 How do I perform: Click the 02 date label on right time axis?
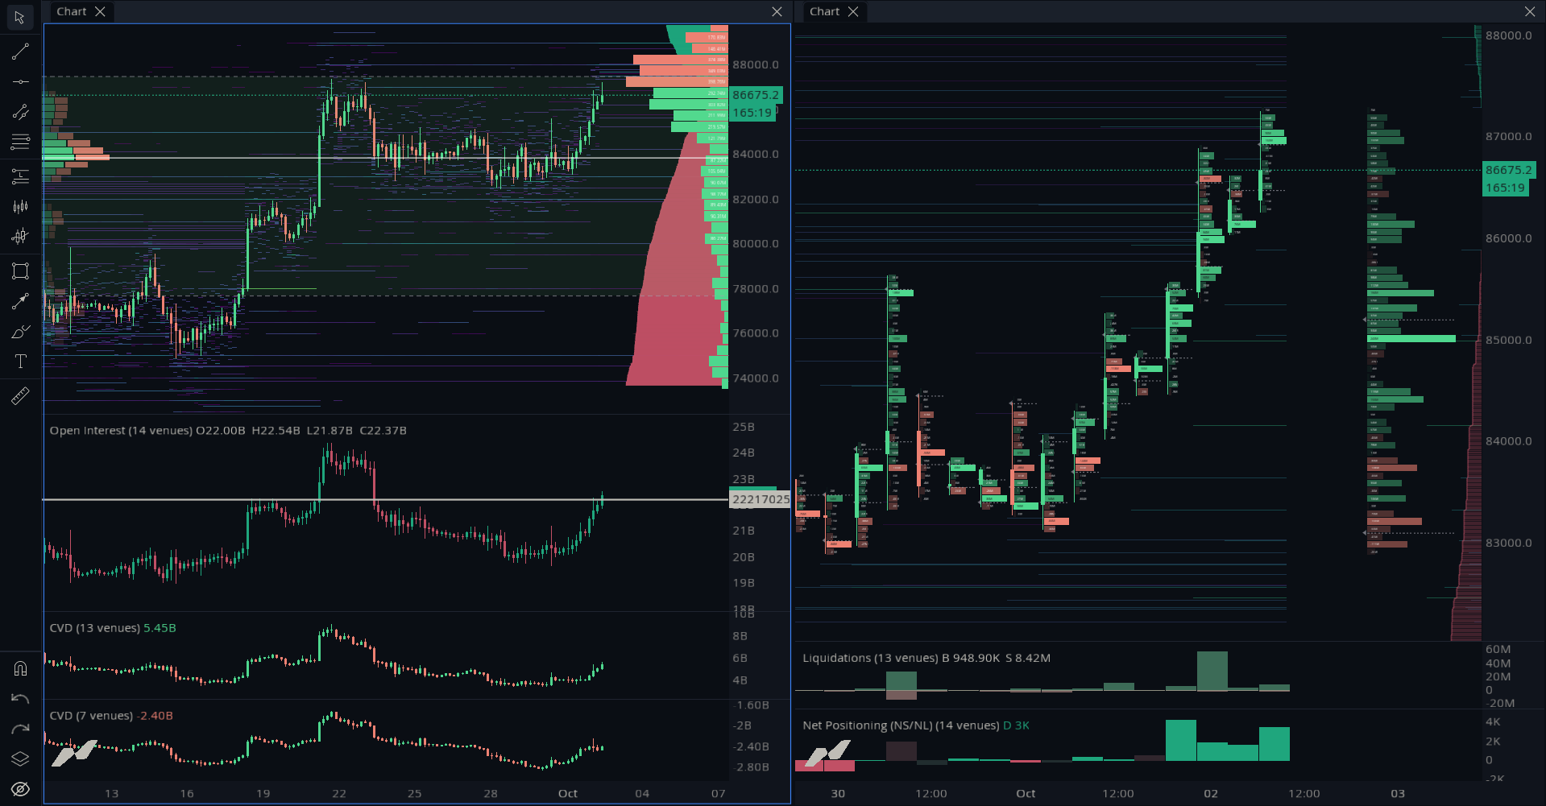pyautogui.click(x=1211, y=793)
